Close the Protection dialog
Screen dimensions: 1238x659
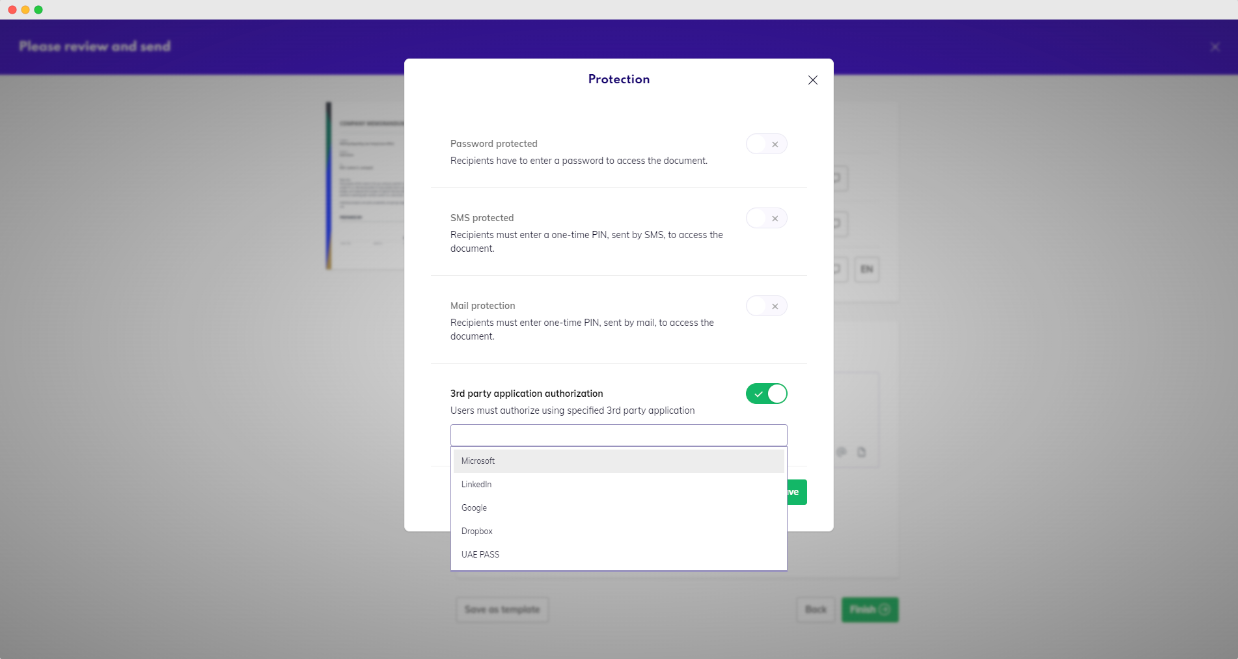(812, 80)
